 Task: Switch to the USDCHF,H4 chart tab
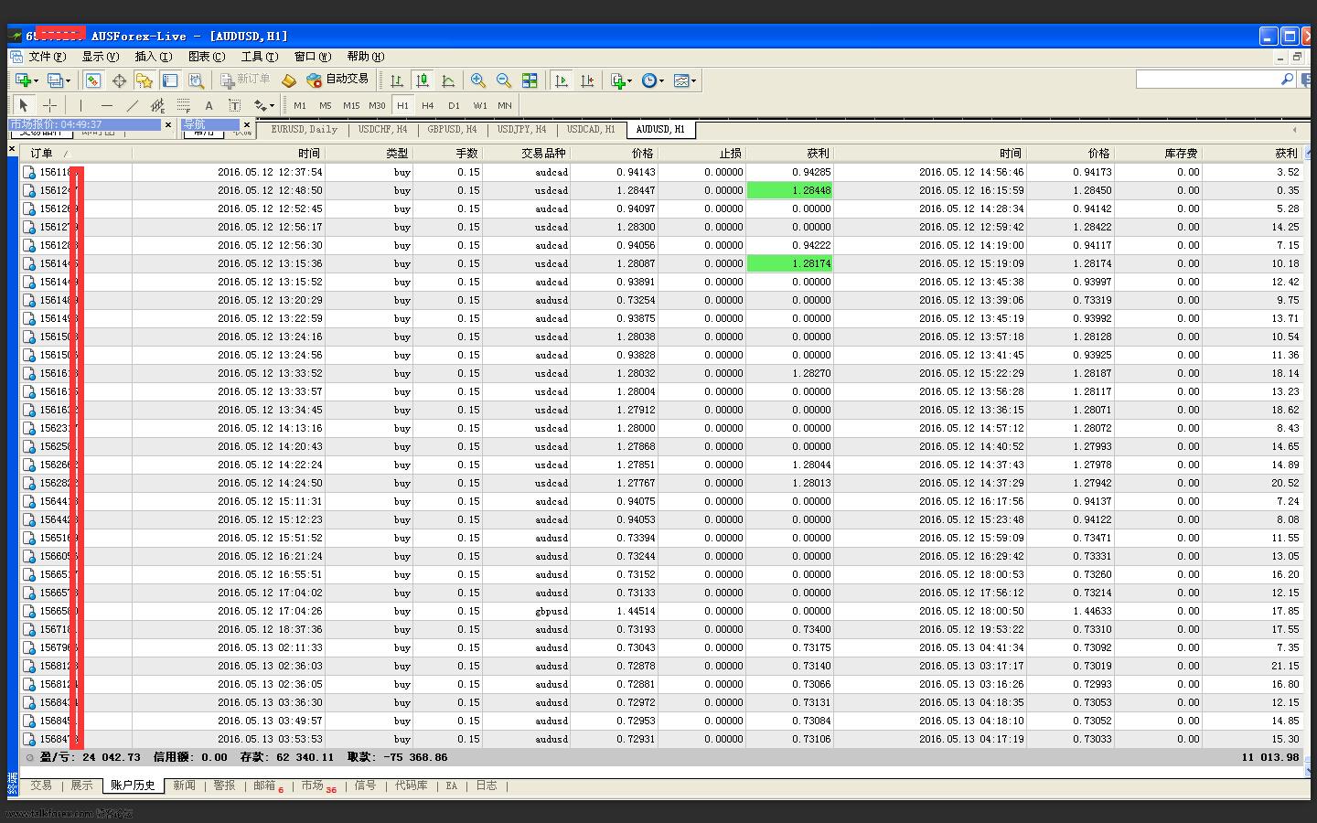pos(382,130)
